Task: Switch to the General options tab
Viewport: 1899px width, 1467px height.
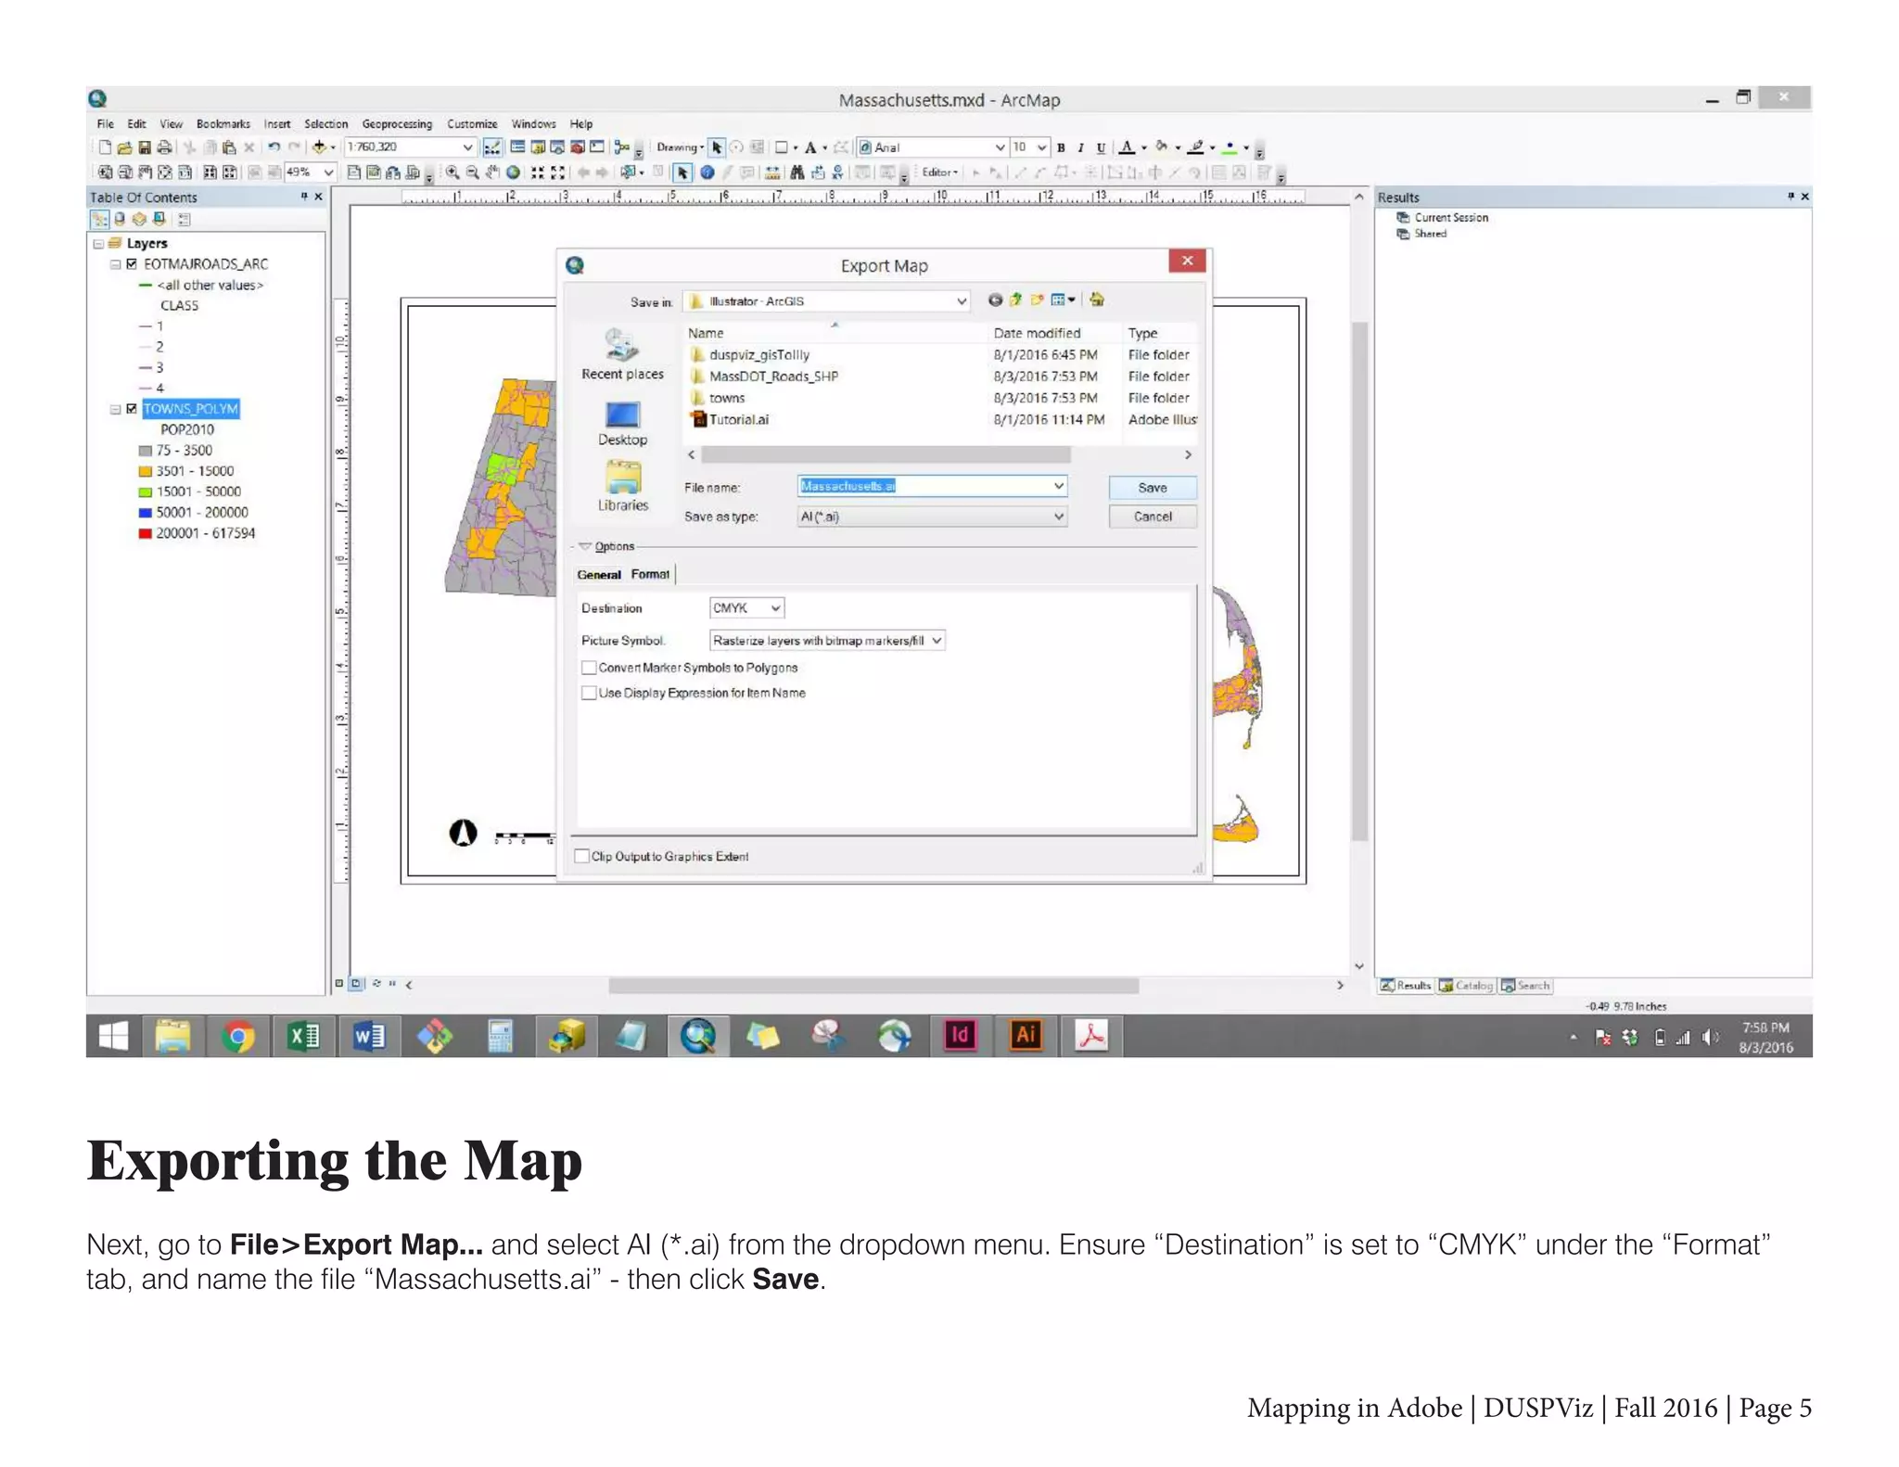Action: (599, 575)
